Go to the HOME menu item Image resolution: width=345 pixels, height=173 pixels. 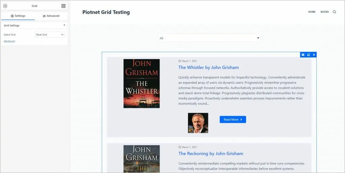pos(312,12)
